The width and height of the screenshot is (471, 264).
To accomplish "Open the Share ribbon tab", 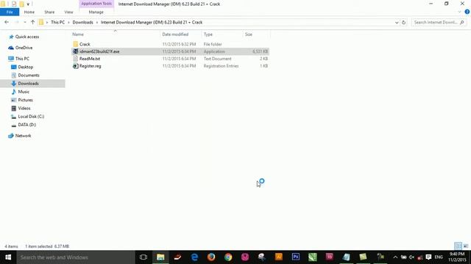I will tap(49, 12).
